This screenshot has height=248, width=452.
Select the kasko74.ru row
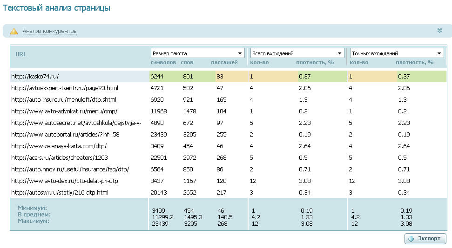tap(35, 77)
